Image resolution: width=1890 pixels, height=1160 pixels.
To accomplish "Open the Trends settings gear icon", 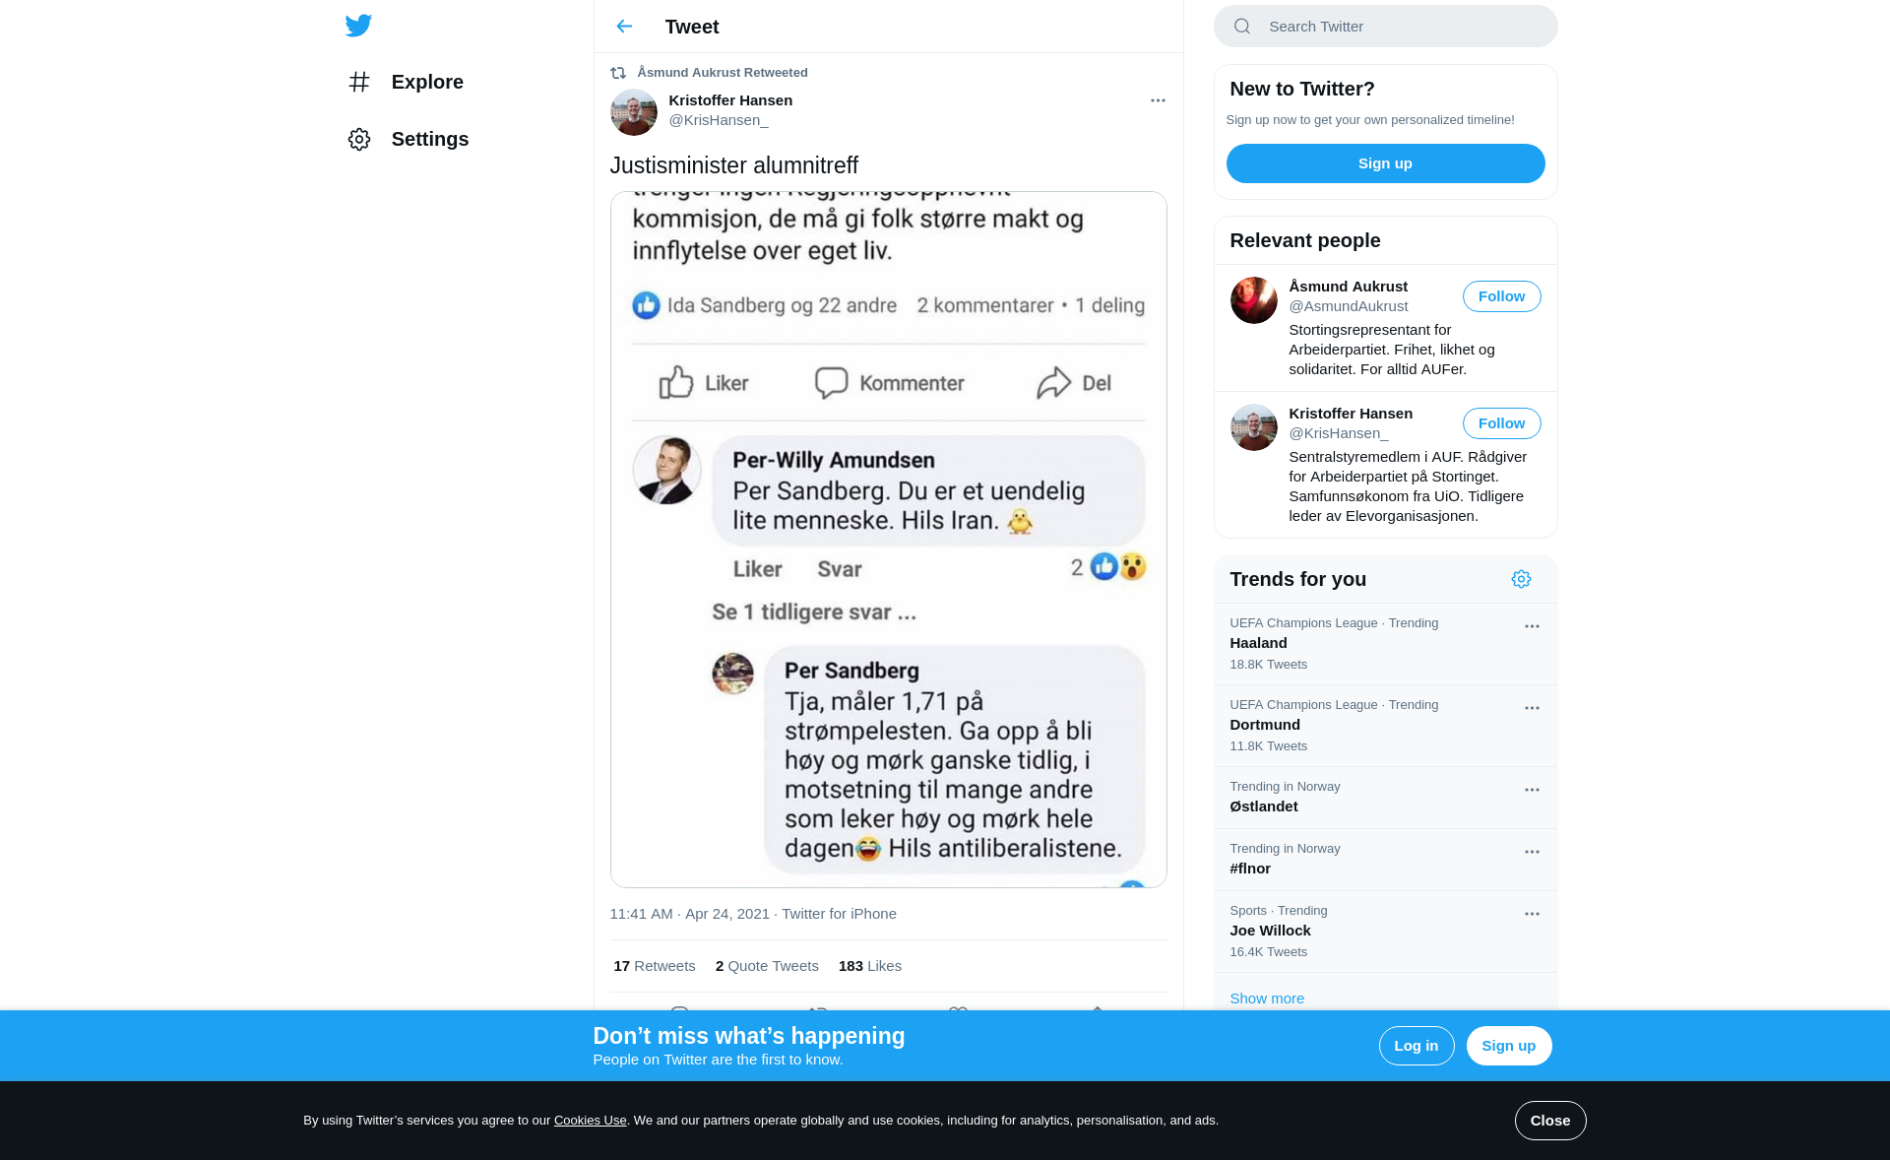I will click(1521, 579).
